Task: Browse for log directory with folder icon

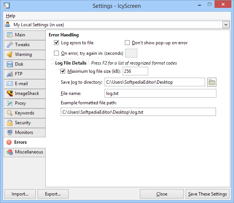Action: (212, 82)
